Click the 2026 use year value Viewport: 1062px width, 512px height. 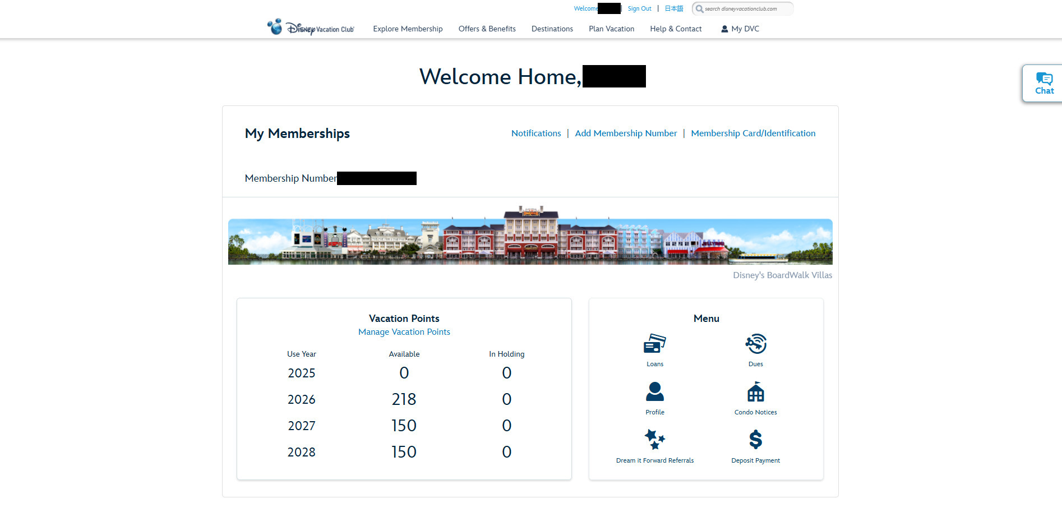click(301, 399)
